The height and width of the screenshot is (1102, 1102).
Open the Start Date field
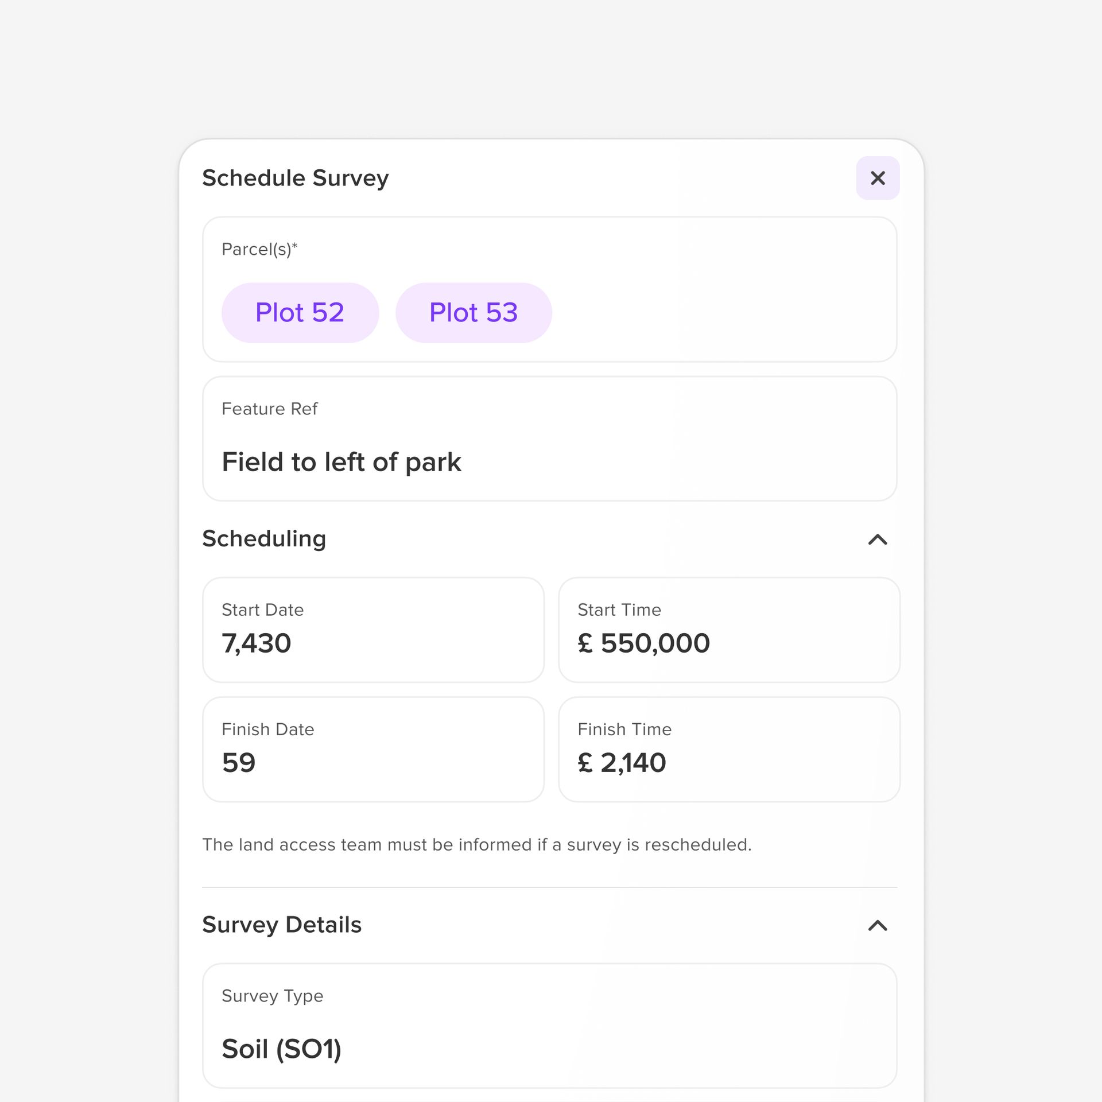point(374,630)
